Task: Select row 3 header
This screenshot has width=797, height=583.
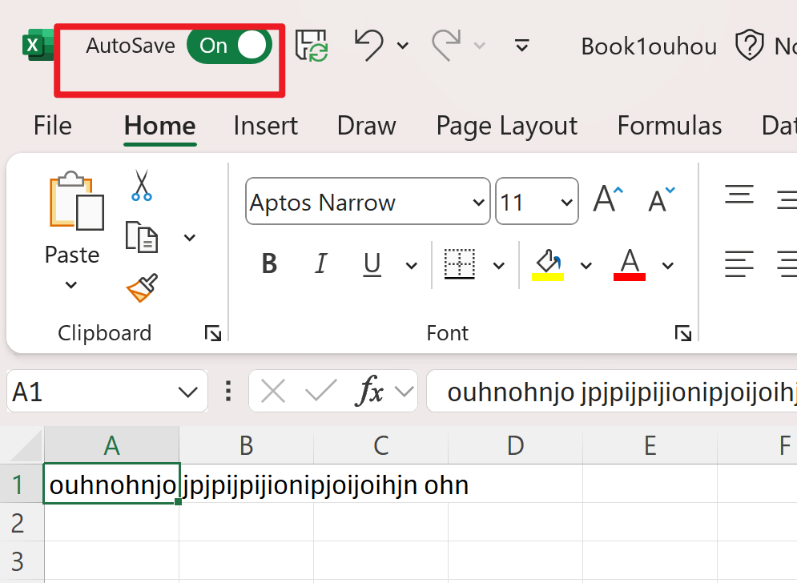Action: pos(22,561)
